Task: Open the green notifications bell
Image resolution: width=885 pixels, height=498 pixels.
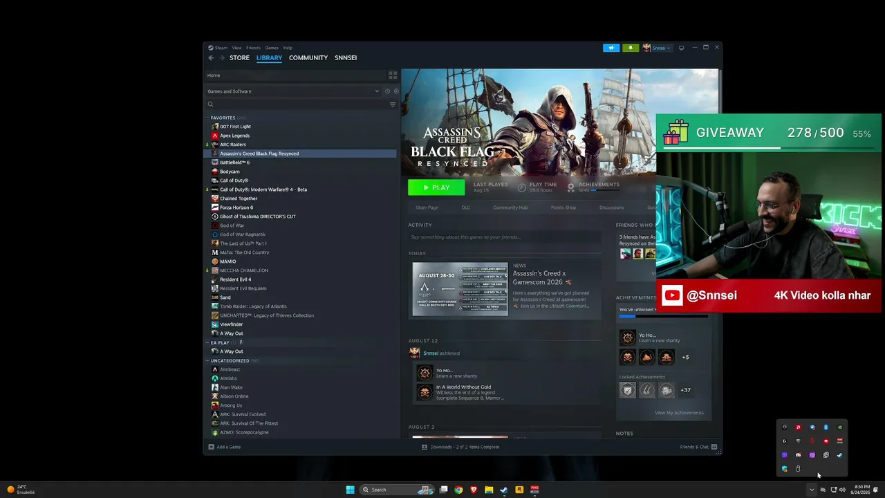Action: (x=630, y=48)
